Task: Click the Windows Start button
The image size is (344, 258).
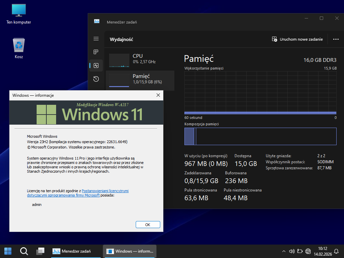Action: 8,251
